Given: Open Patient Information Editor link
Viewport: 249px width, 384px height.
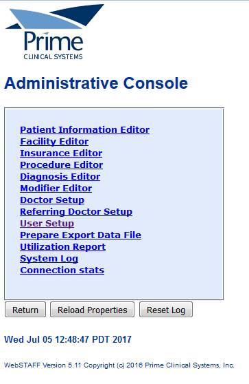Looking at the screenshot, I should click(84, 130).
